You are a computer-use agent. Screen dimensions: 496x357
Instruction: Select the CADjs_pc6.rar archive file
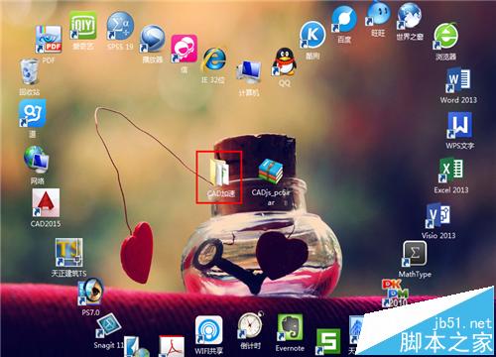click(x=271, y=172)
